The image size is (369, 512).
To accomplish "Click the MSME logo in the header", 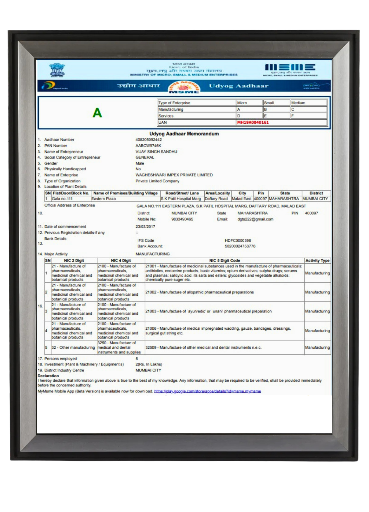I will [290, 70].
